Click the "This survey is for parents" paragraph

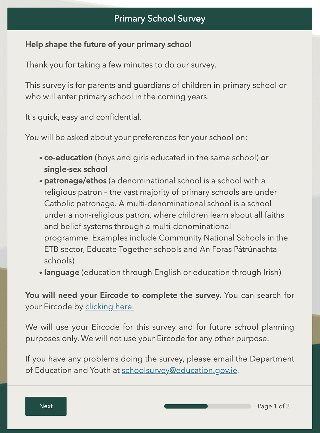click(x=156, y=91)
